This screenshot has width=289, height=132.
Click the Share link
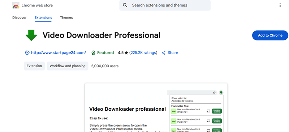click(x=173, y=52)
